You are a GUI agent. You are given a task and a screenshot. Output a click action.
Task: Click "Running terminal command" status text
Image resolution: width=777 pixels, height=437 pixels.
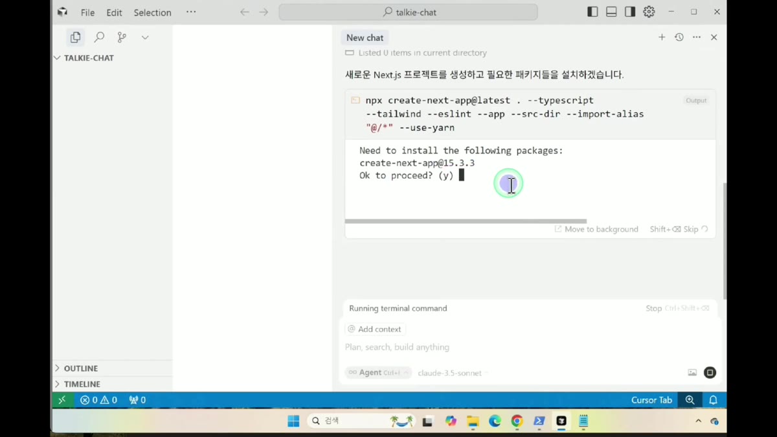[398, 308]
